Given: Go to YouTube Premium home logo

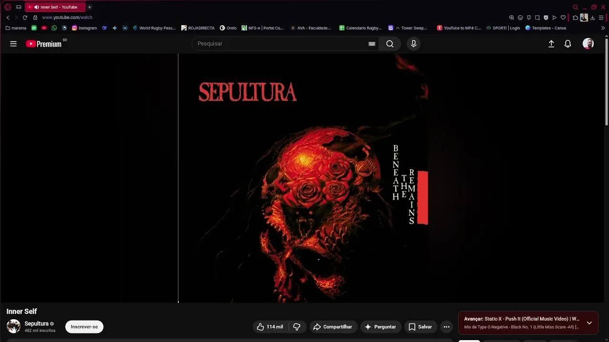Looking at the screenshot, I should click(x=44, y=44).
